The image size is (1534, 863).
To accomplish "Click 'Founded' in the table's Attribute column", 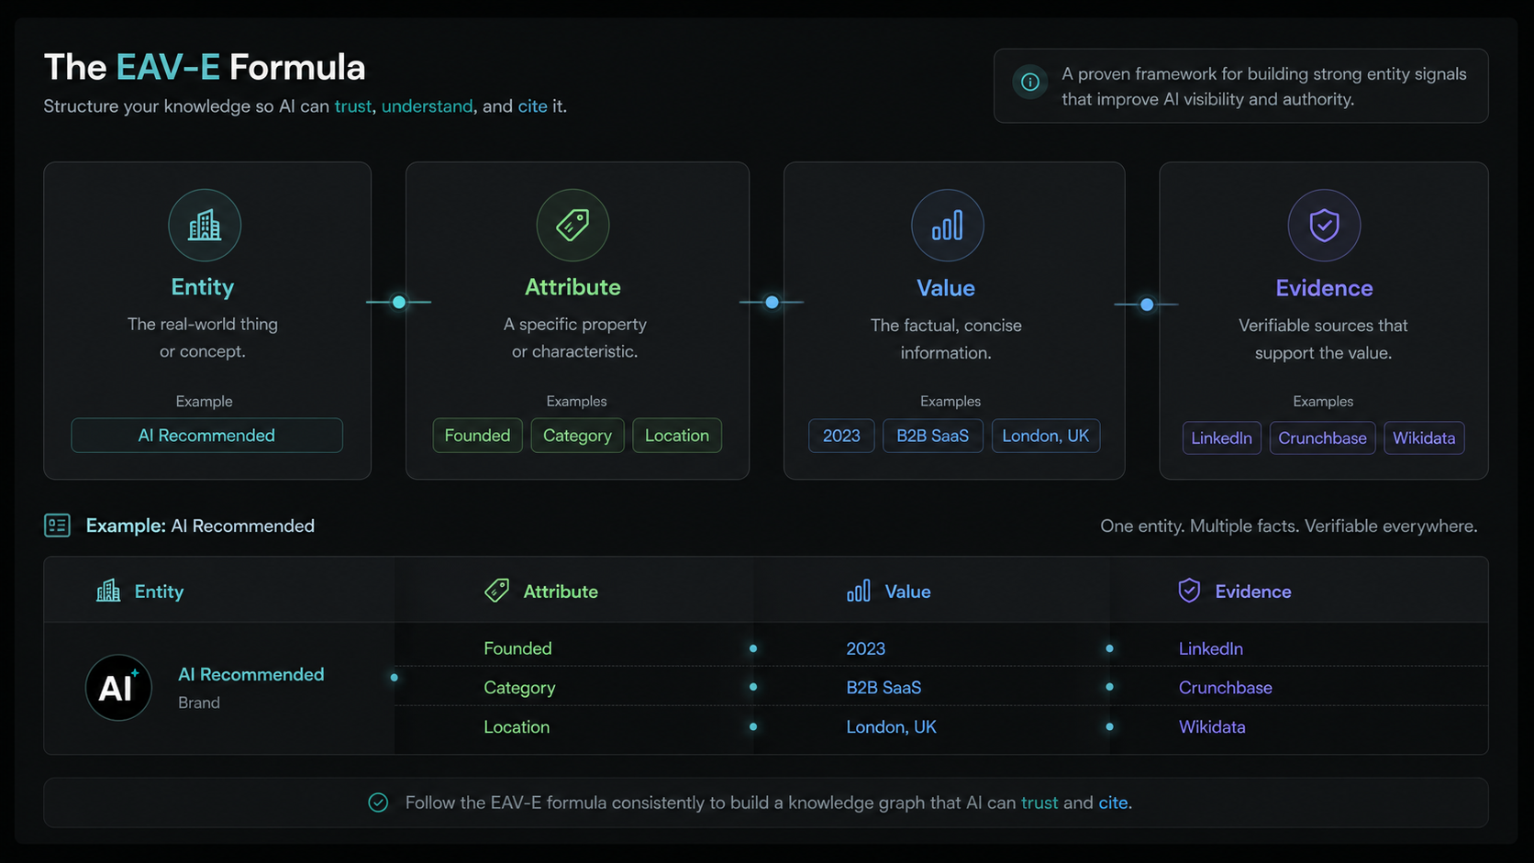I will coord(517,648).
